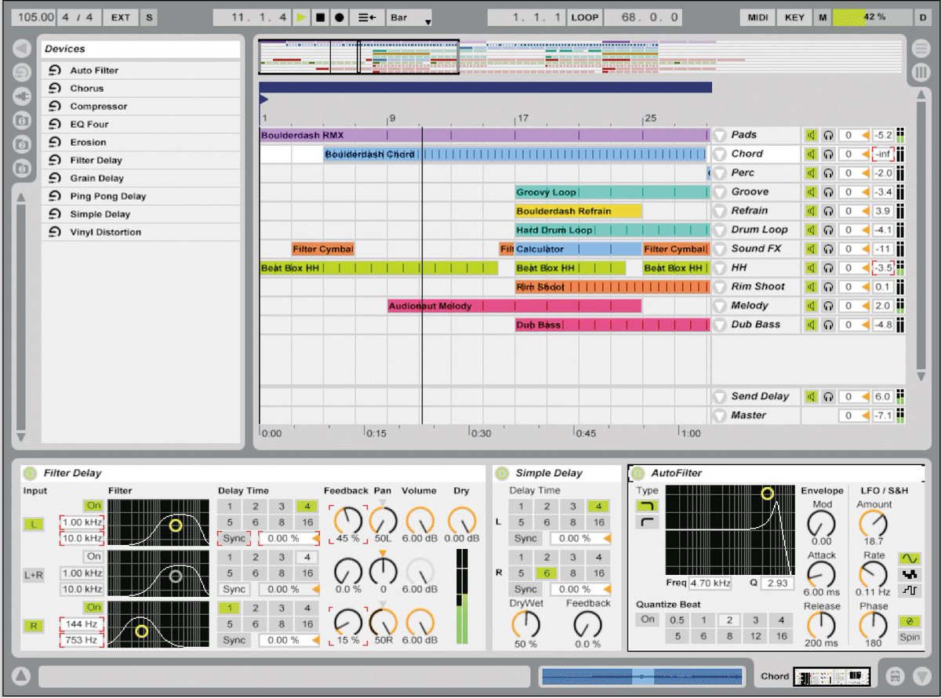941x698 pixels.
Task: Expand the Master track fold triangle
Action: [x=719, y=415]
